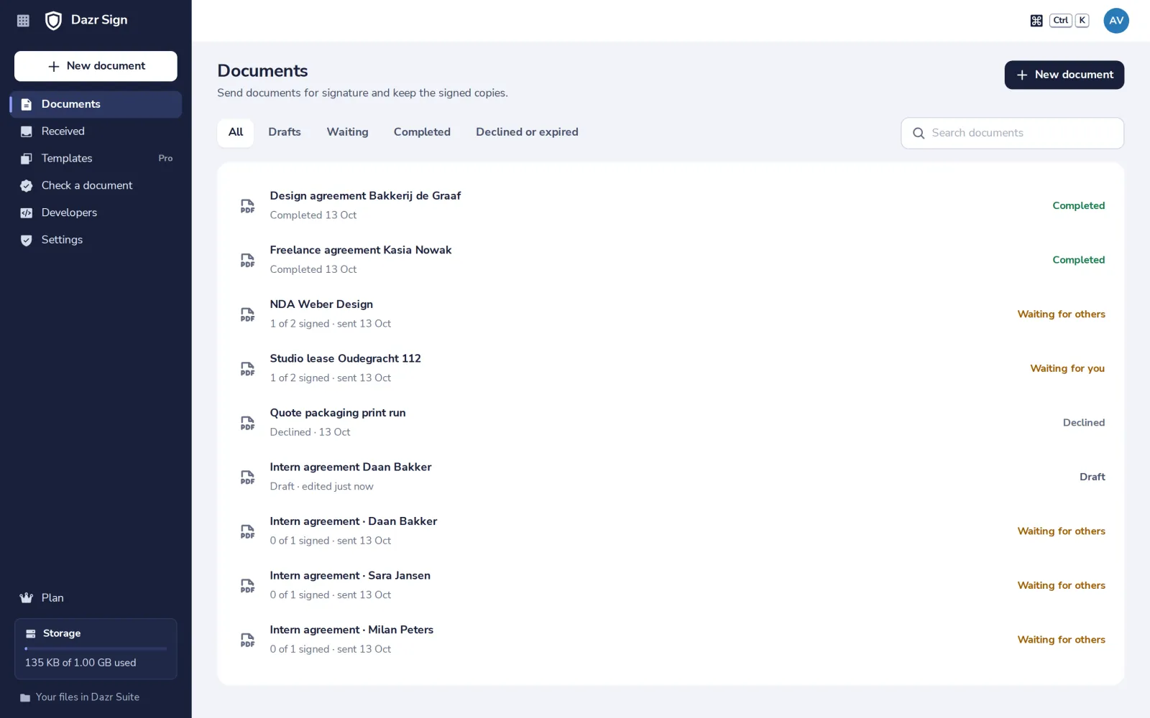Open the AV user avatar menu
Screen dimensions: 1150x718
click(x=1115, y=21)
